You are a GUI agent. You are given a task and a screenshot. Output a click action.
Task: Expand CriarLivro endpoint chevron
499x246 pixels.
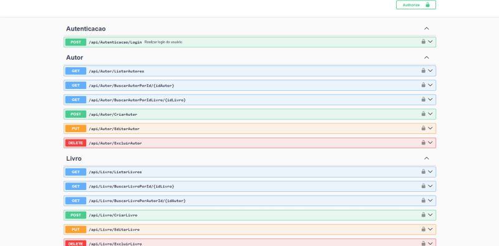tap(430, 214)
